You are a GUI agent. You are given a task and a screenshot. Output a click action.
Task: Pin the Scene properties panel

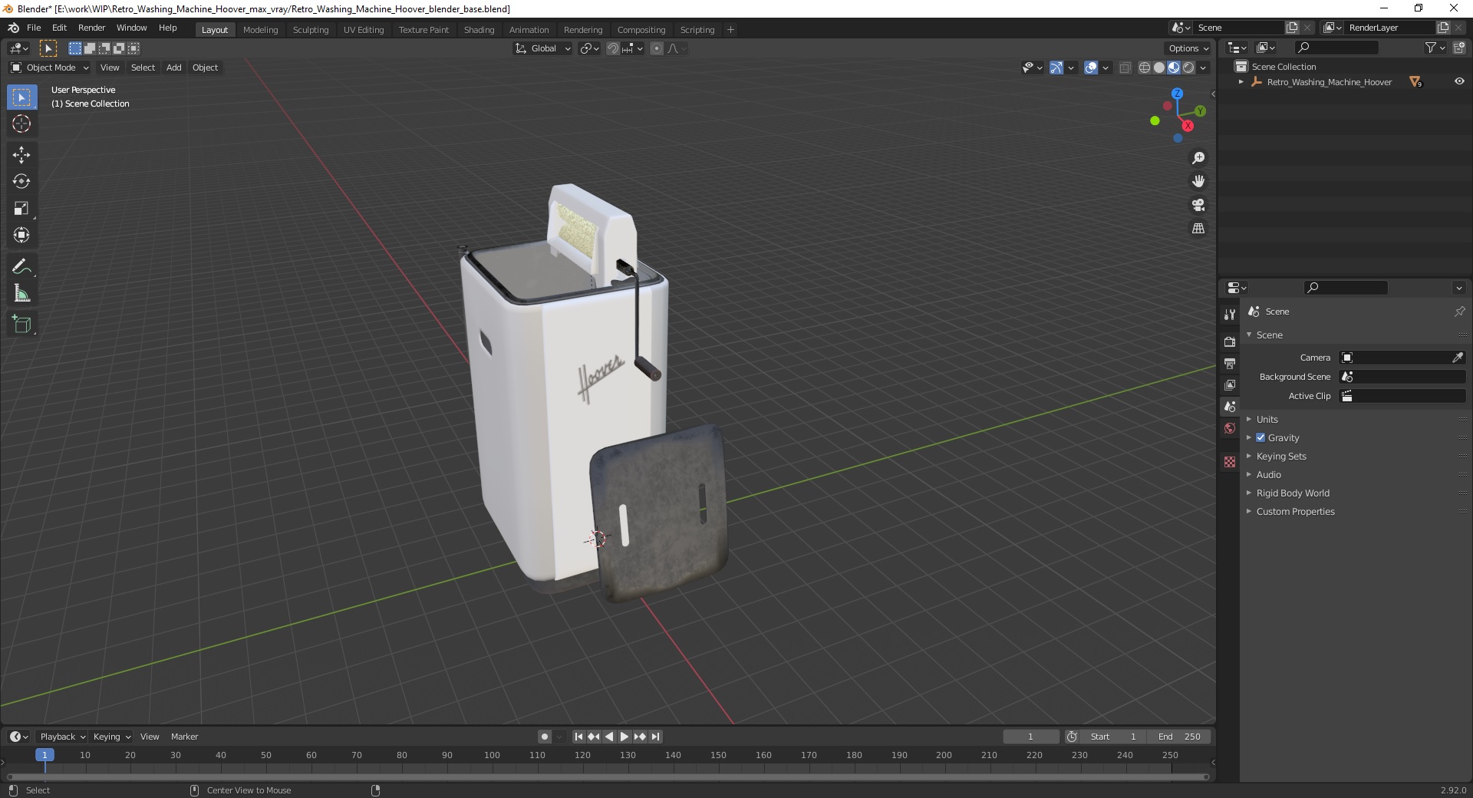1459,312
